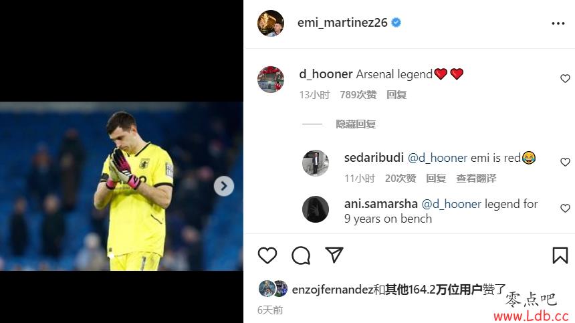The height and width of the screenshot is (323, 575).
Task: Collapse replies via 隐藏回复
Action: tap(355, 124)
